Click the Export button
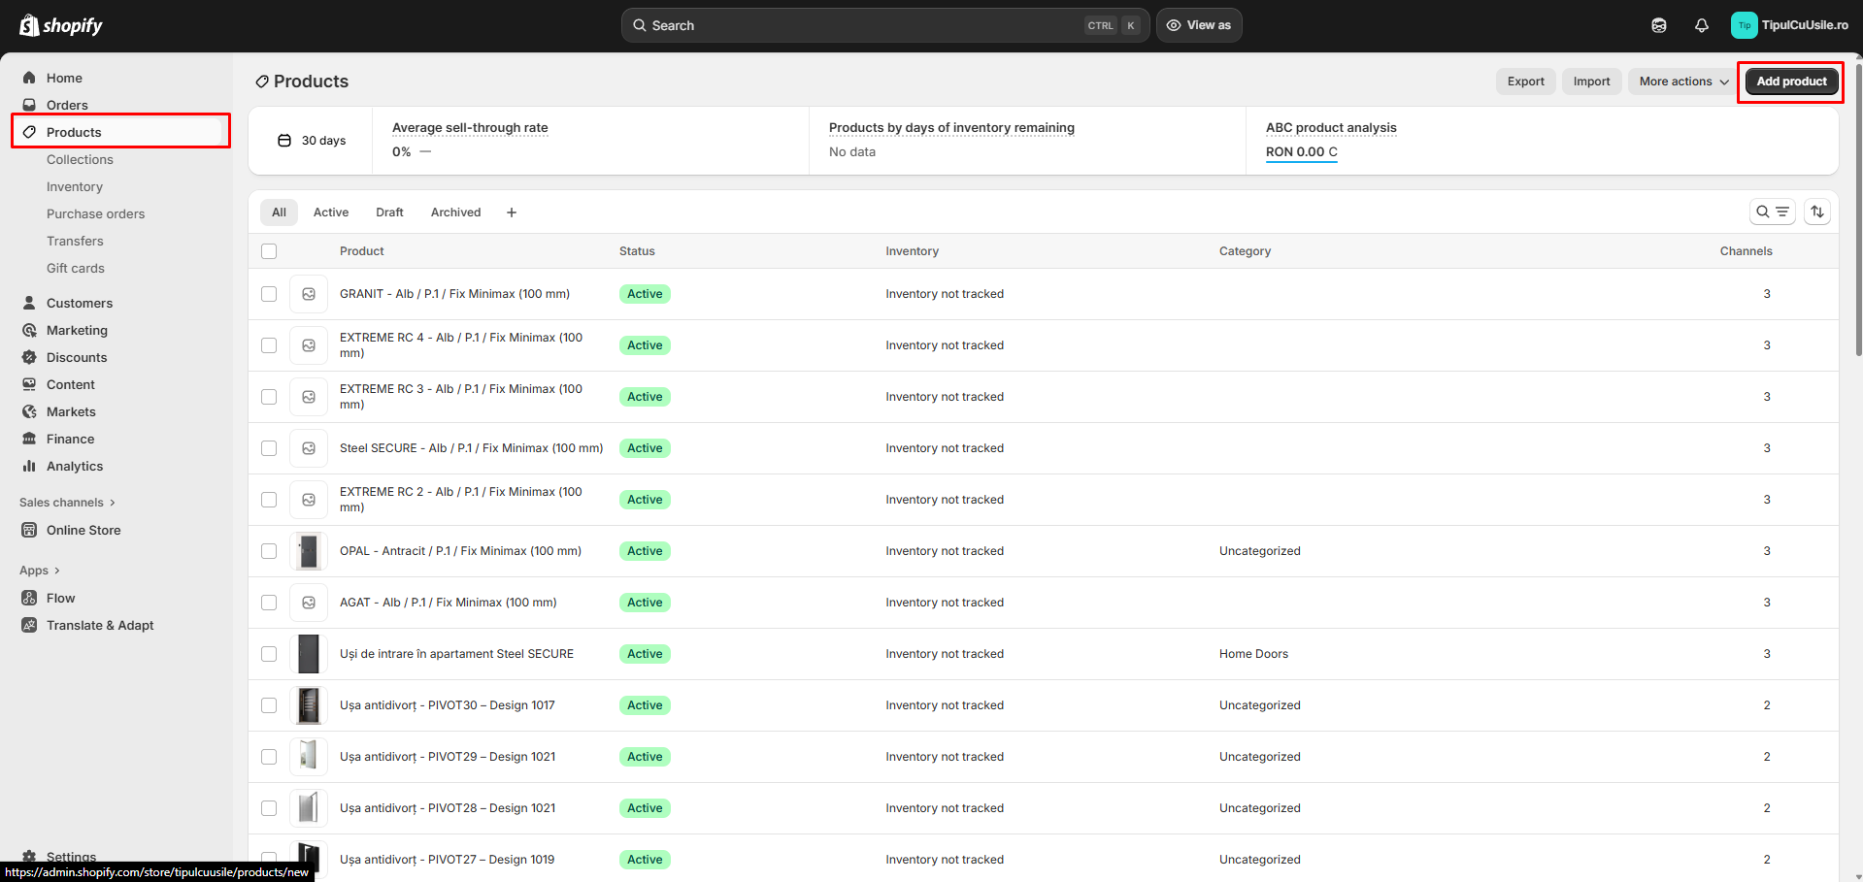 click(1525, 82)
